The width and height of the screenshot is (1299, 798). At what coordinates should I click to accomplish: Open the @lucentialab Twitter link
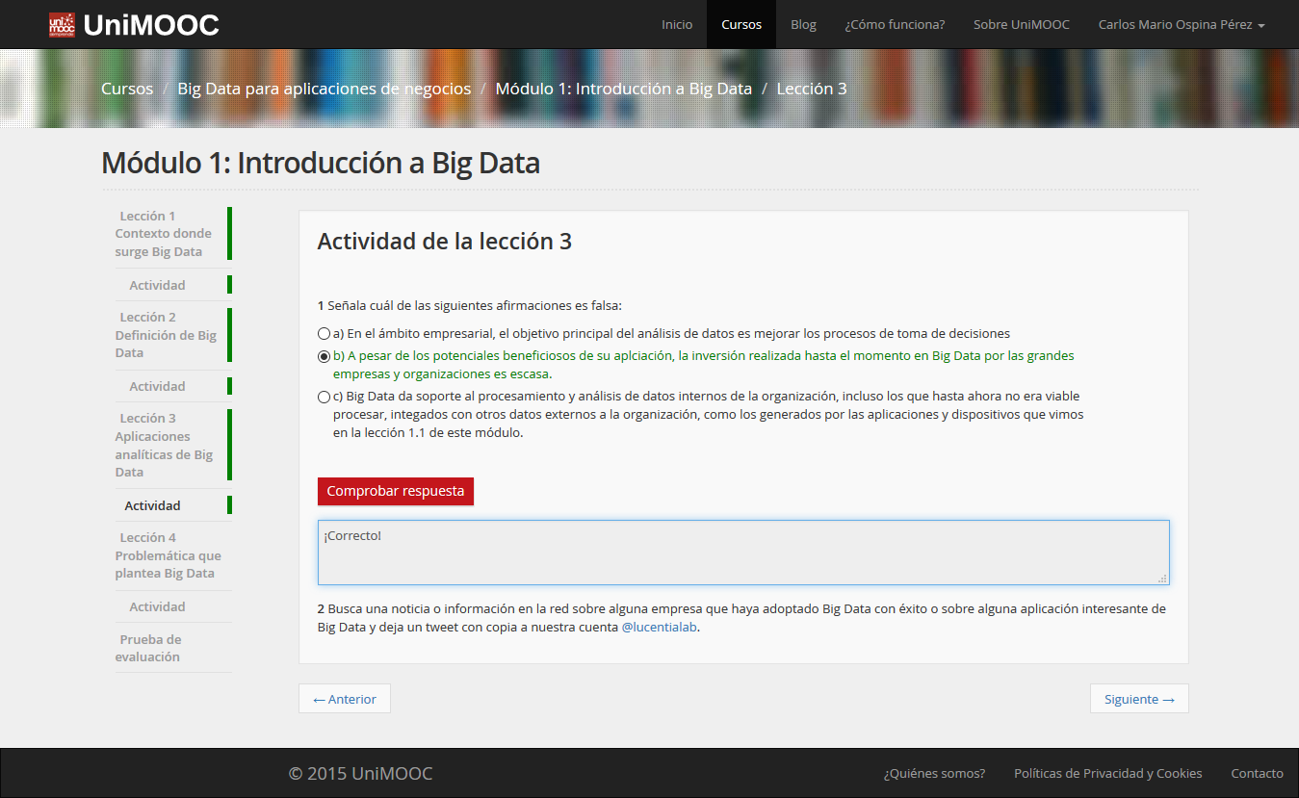tap(658, 626)
